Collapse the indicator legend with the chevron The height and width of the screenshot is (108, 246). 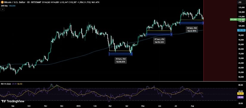point(3,10)
